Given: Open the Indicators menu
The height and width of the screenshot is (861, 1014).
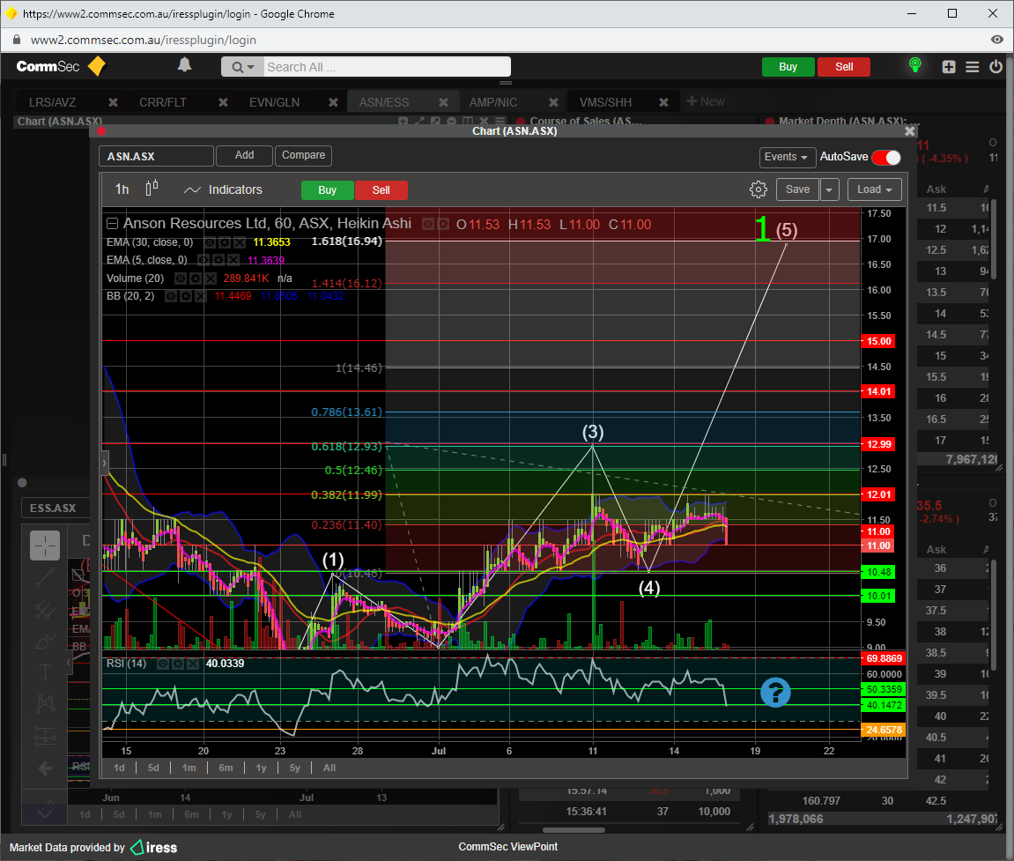Looking at the screenshot, I should [x=223, y=189].
